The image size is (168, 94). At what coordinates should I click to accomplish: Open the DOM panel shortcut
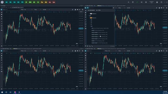[30, 2]
